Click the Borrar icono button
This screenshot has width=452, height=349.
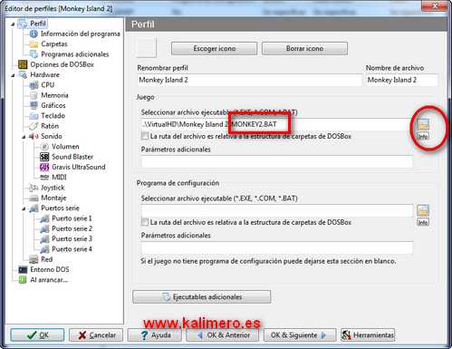(304, 49)
